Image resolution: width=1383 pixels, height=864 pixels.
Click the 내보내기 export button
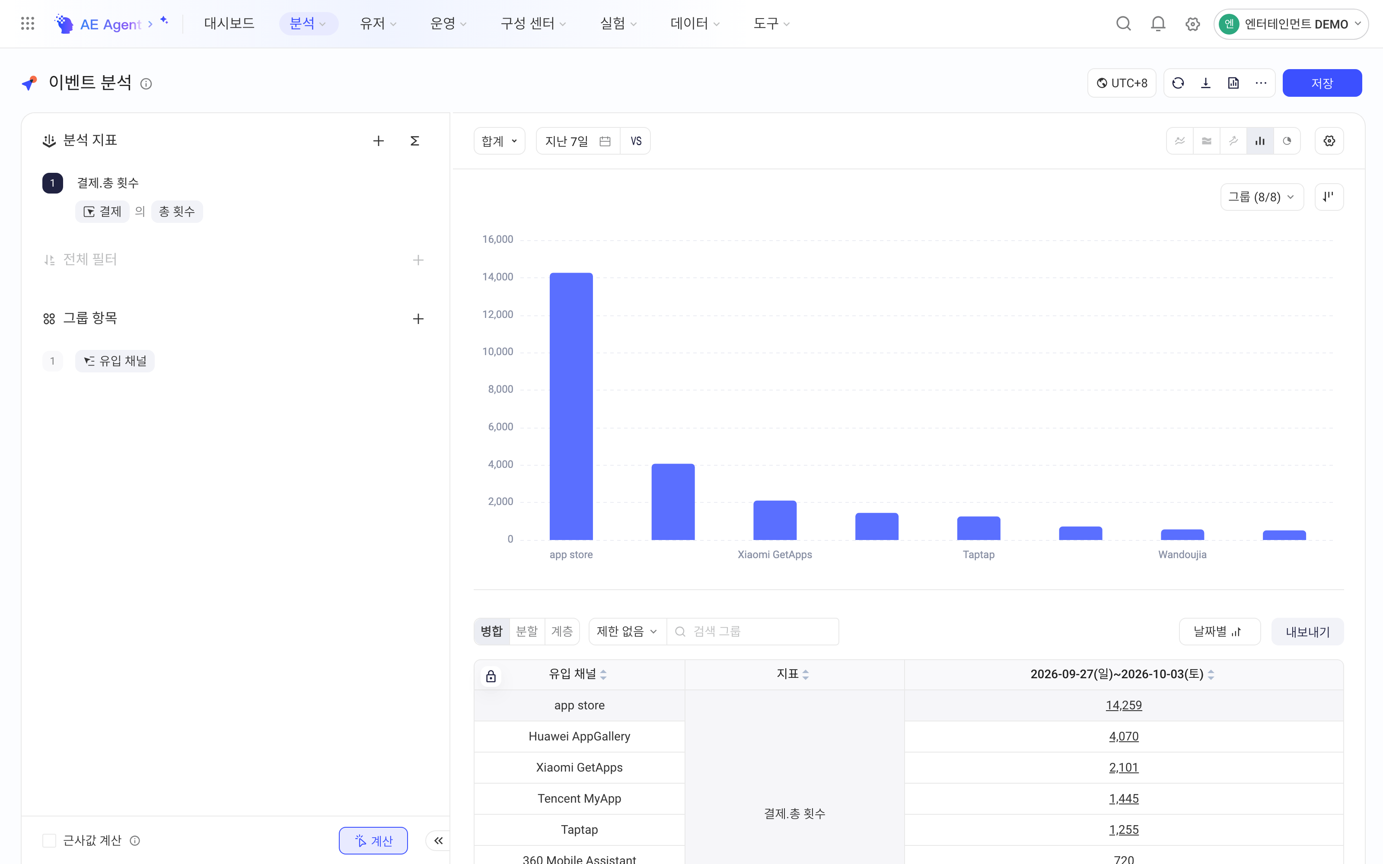(1307, 632)
